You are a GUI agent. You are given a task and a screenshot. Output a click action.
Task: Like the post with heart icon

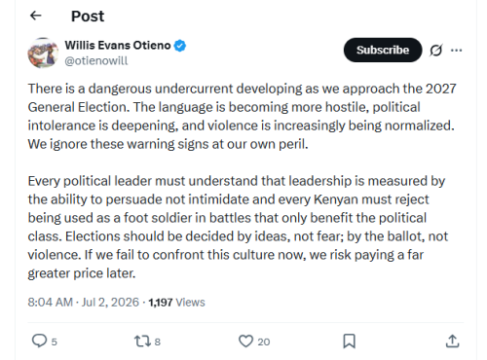click(x=245, y=342)
